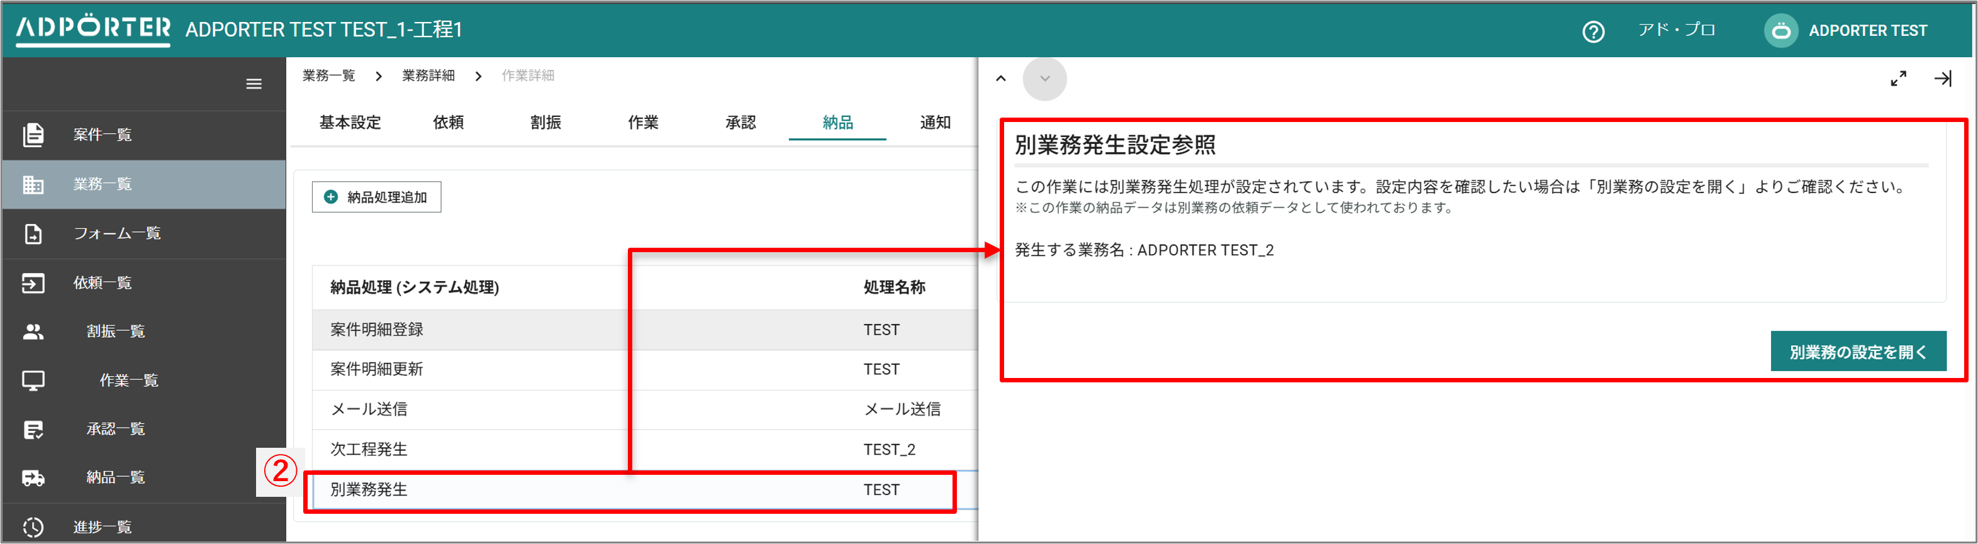The height and width of the screenshot is (544, 1978).
Task: Open 進捗一覧 in the sidebar
Action: pos(102,527)
